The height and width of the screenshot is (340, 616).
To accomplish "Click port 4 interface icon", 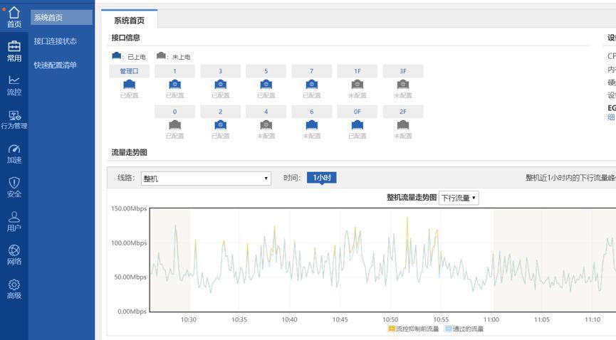I will [x=266, y=125].
